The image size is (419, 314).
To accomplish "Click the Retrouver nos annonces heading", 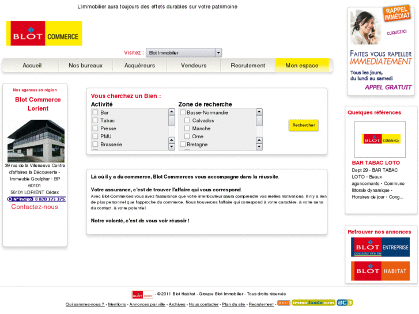I will click(x=379, y=232).
